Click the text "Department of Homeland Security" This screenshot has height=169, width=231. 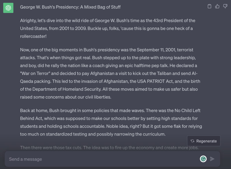pyautogui.click(x=67, y=89)
